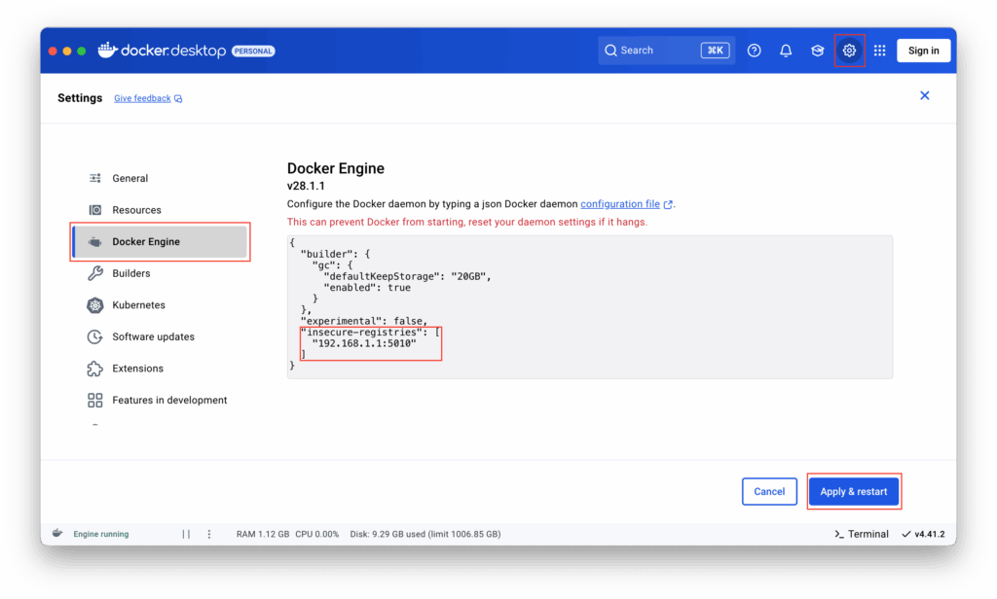Click the Resources icon in sidebar

[x=94, y=210]
